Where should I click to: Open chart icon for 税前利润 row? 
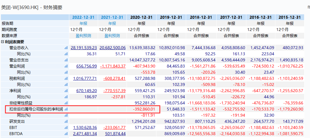tap(66, 79)
